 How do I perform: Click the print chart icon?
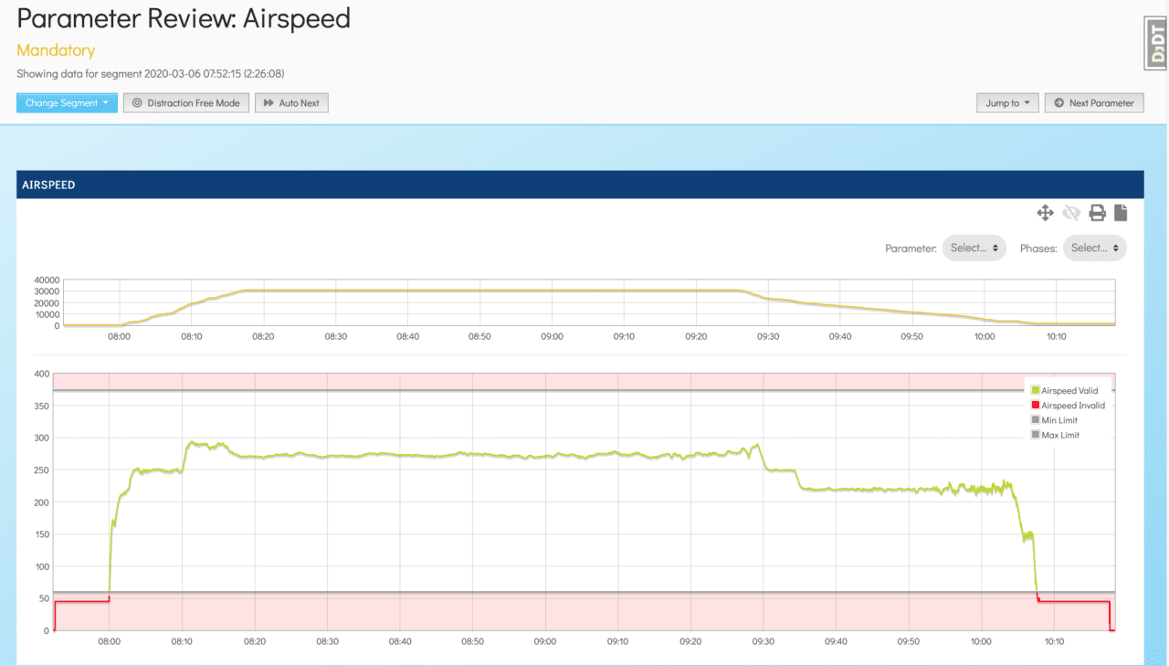(x=1096, y=212)
